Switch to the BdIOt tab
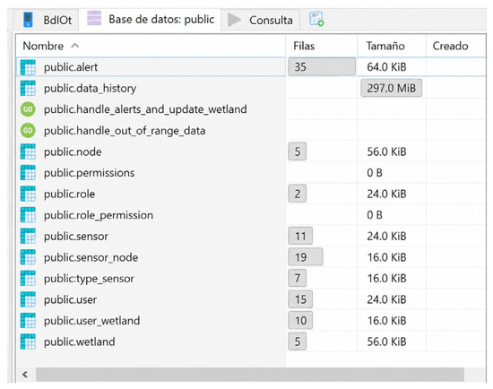The image size is (493, 389). tap(47, 20)
